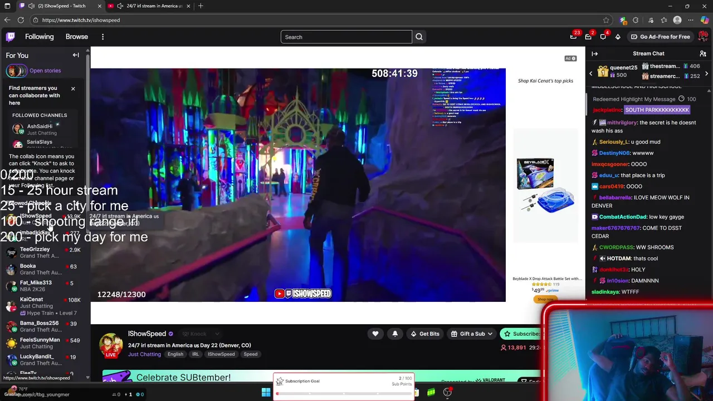
Task: Go to the Following page
Action: click(x=40, y=37)
